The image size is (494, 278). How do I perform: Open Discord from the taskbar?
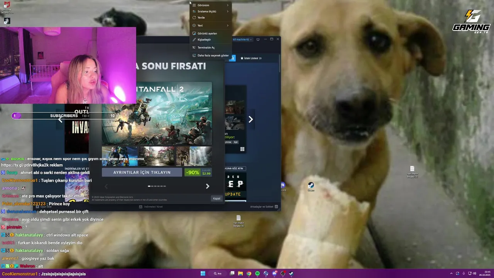pos(274,273)
